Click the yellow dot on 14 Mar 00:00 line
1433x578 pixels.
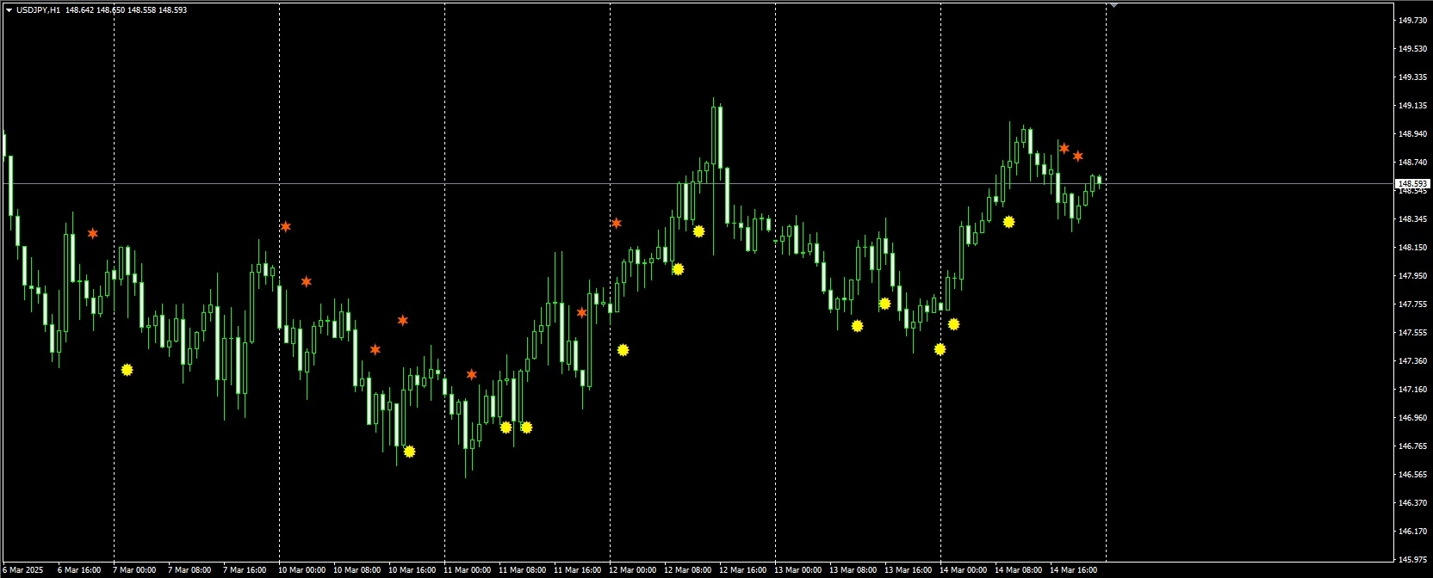[x=940, y=349]
